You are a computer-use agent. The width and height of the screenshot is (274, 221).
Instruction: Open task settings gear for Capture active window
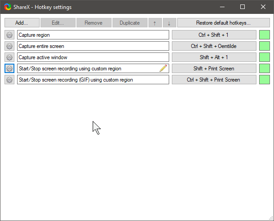[9, 57]
